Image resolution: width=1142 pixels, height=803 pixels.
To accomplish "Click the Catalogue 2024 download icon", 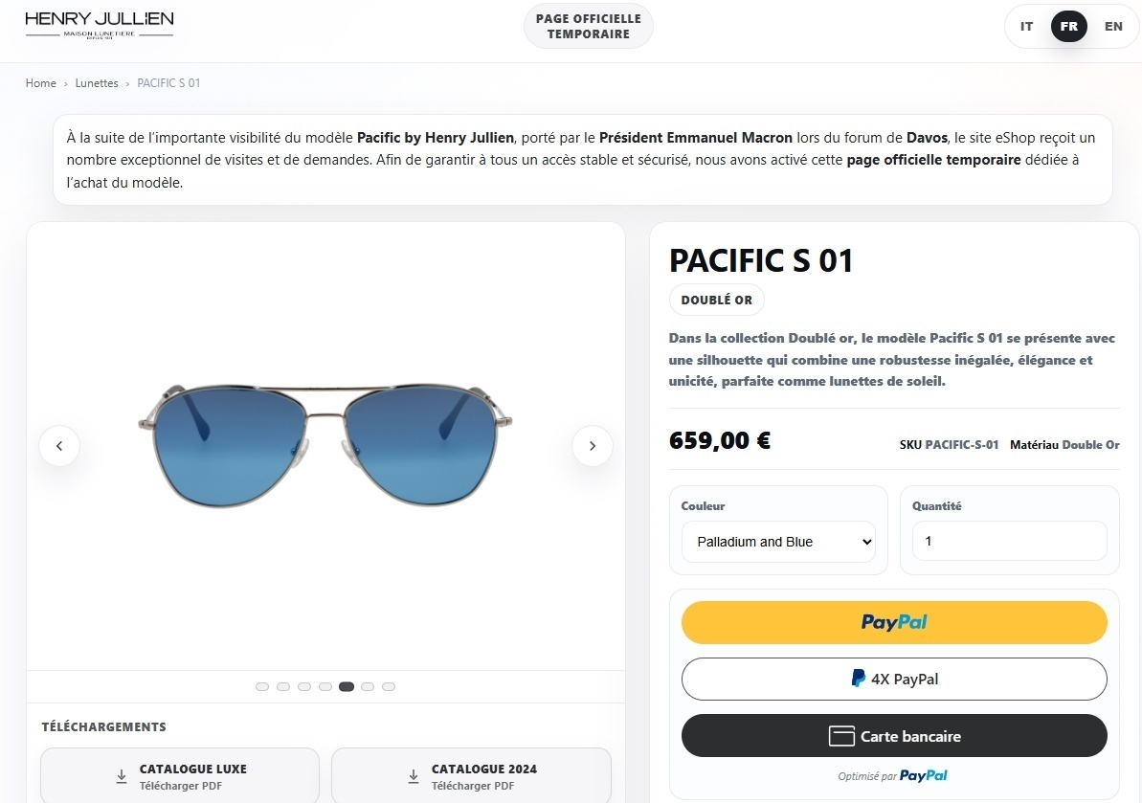I will pos(414,776).
